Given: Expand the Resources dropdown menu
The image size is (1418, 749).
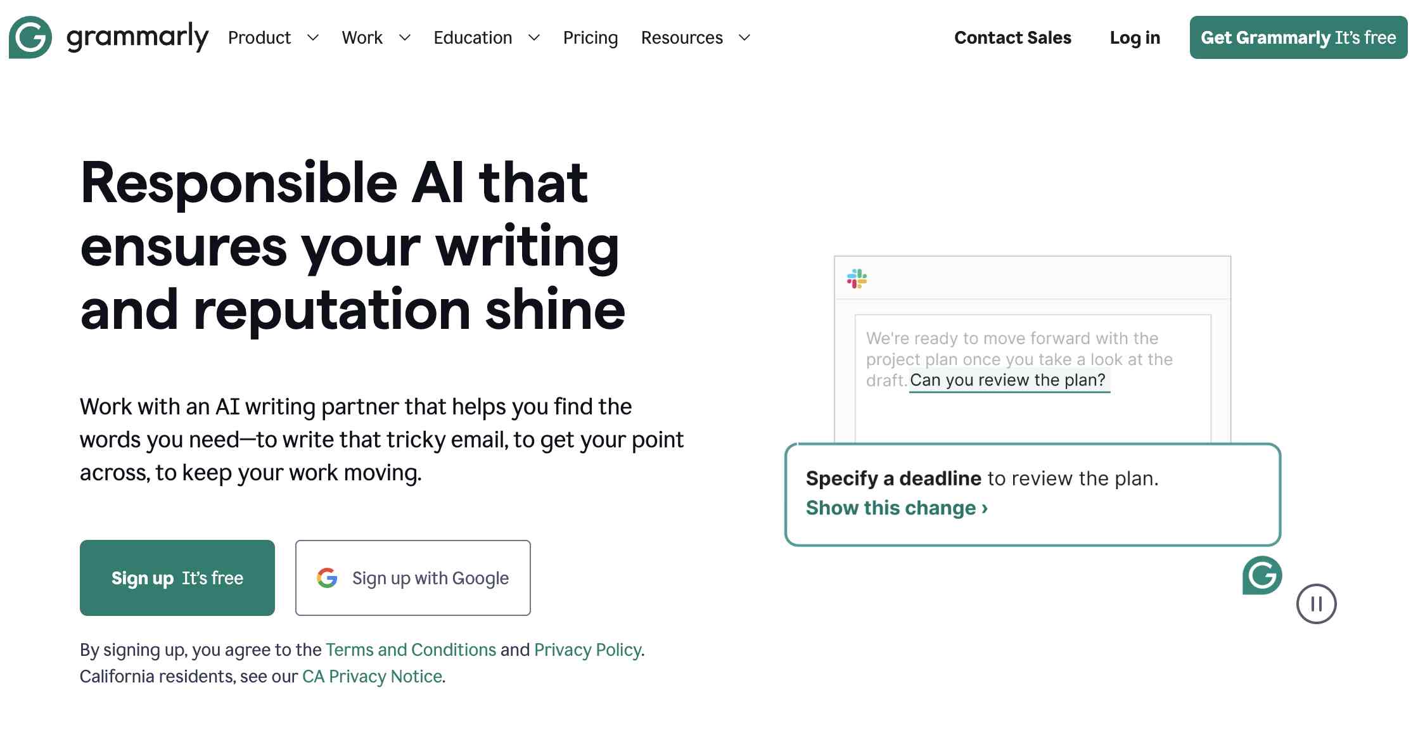Looking at the screenshot, I should (694, 37).
